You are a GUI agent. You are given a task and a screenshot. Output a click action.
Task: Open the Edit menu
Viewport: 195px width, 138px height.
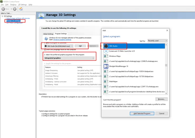tap(7, 4)
